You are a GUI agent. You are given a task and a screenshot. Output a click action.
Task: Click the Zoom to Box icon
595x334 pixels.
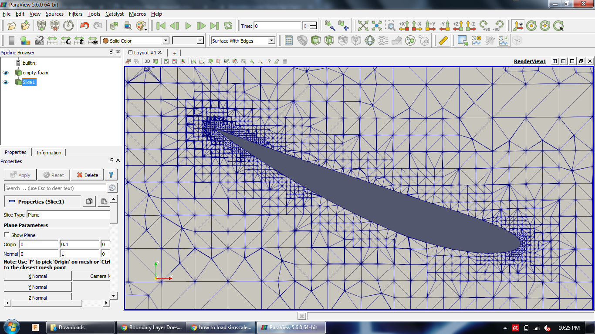(x=390, y=26)
